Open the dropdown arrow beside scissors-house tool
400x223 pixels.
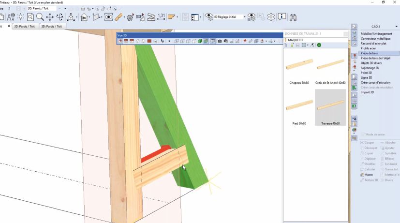(90, 17)
